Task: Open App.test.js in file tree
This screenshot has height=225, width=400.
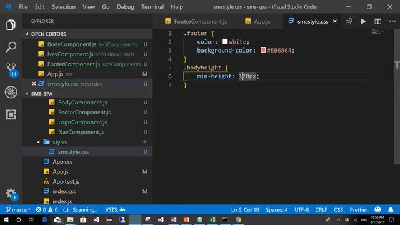Action: [x=87, y=181]
